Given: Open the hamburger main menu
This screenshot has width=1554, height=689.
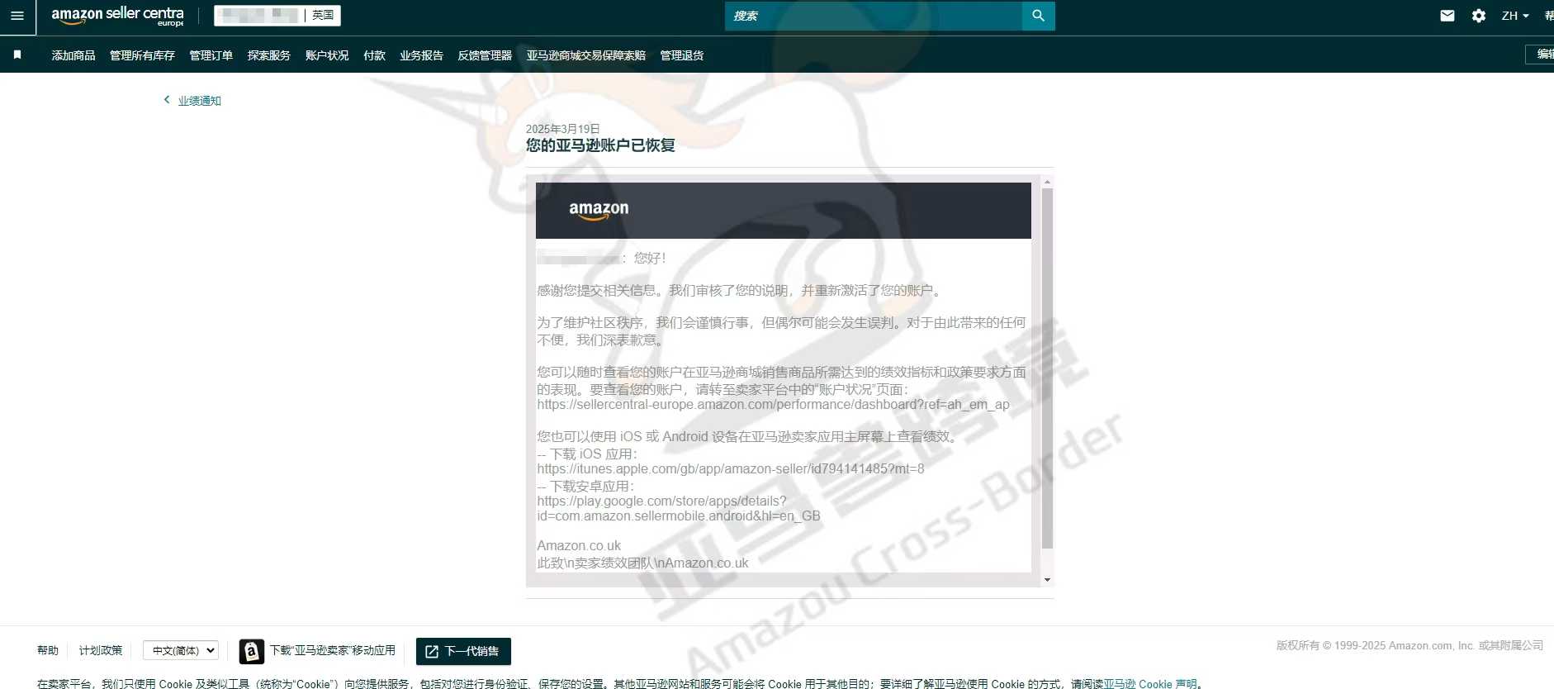Looking at the screenshot, I should coord(17,16).
